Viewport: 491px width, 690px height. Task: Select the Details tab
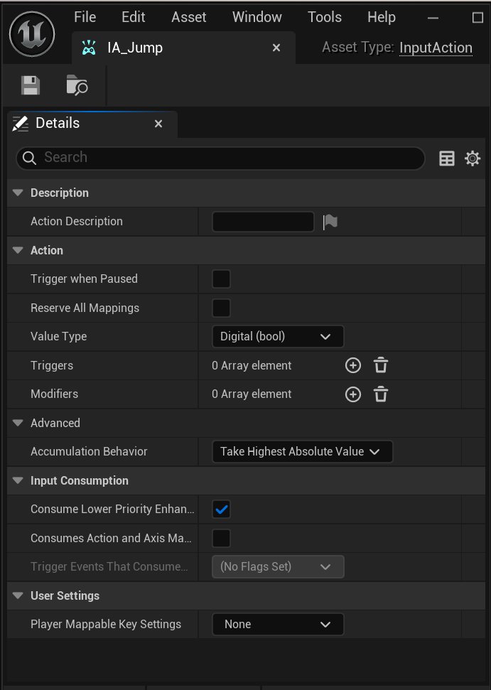92,124
